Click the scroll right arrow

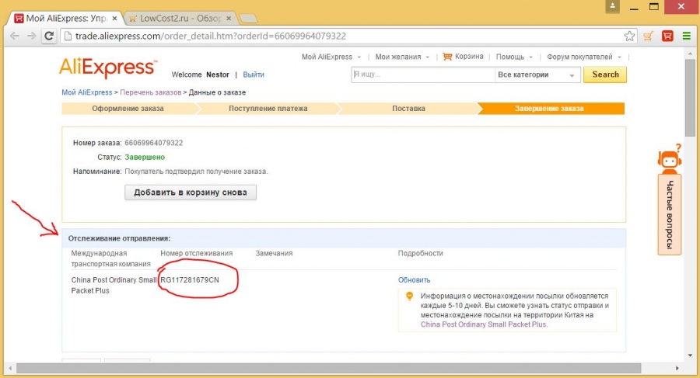tap(677, 368)
